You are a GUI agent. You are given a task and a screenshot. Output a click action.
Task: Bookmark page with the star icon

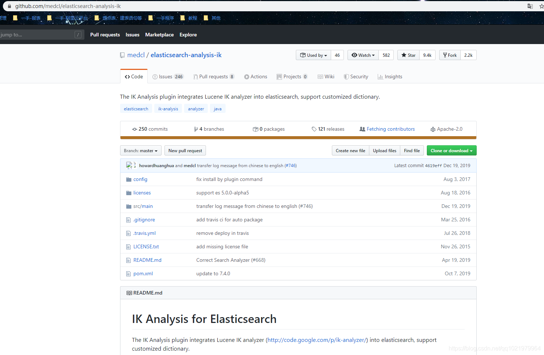click(x=541, y=6)
